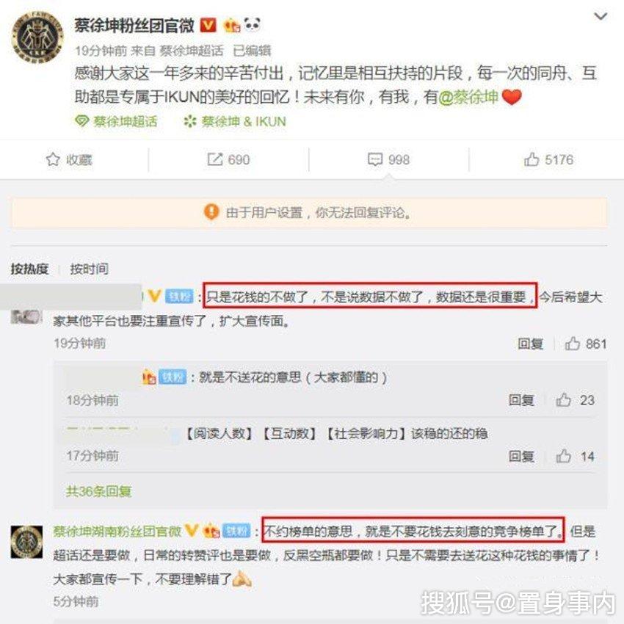The width and height of the screenshot is (624, 624).
Task: Click the repost icon showing 690
Action: point(215,159)
